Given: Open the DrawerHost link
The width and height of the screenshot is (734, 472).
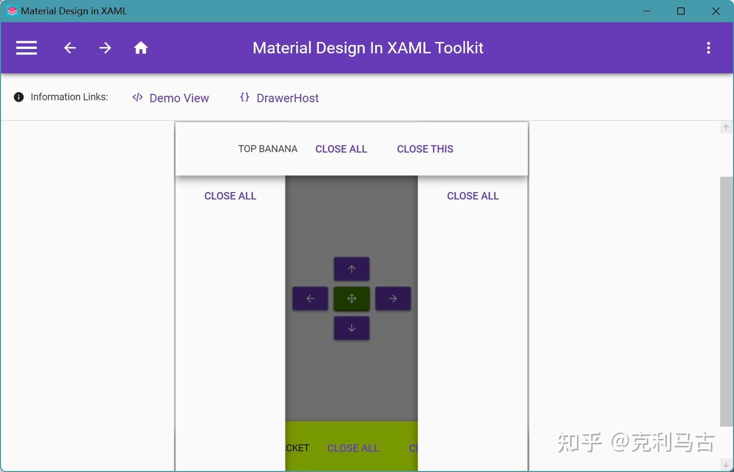Looking at the screenshot, I should [x=287, y=98].
